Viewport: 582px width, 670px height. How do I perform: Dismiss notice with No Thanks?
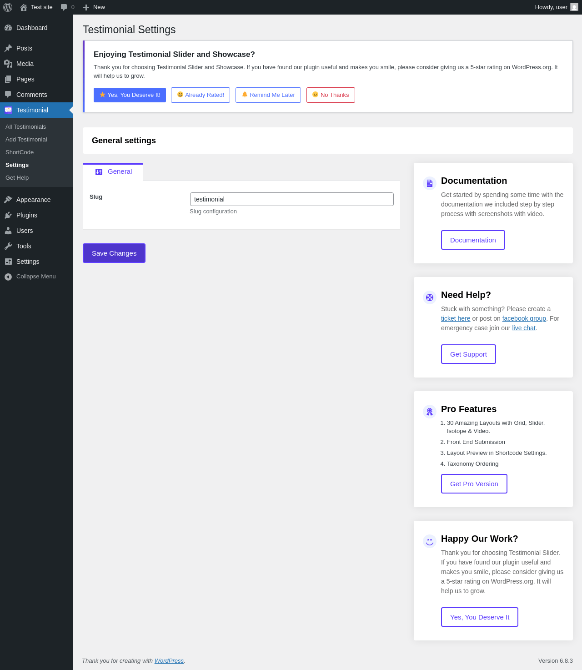(x=331, y=95)
